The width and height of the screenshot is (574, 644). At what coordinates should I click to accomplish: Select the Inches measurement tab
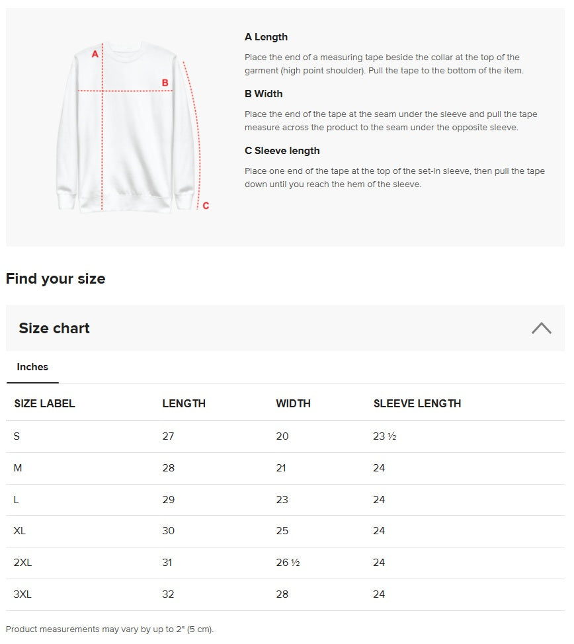coord(32,367)
